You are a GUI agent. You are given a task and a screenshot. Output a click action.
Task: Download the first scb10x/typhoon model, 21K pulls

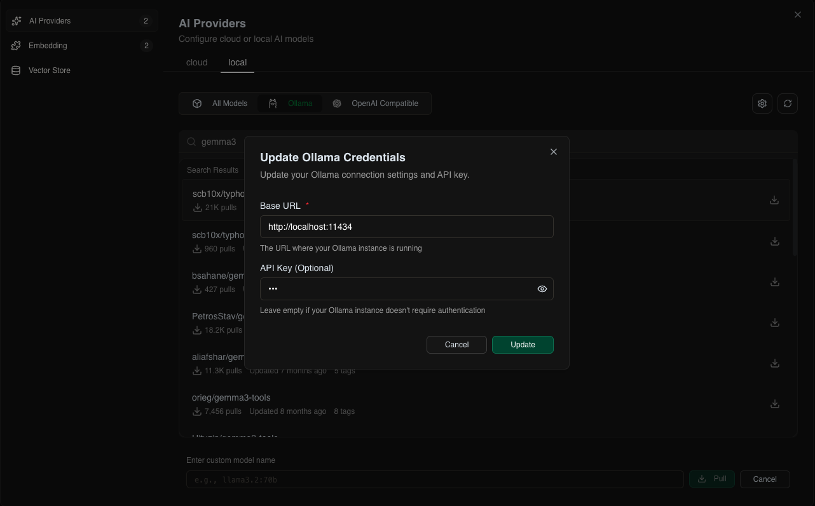[x=774, y=200]
